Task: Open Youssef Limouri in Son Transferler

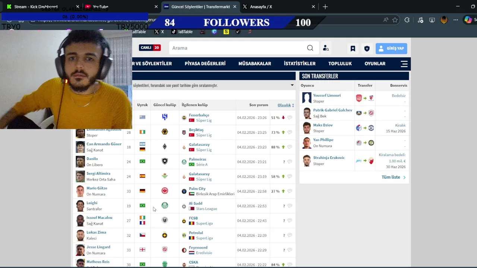Action: [327, 95]
